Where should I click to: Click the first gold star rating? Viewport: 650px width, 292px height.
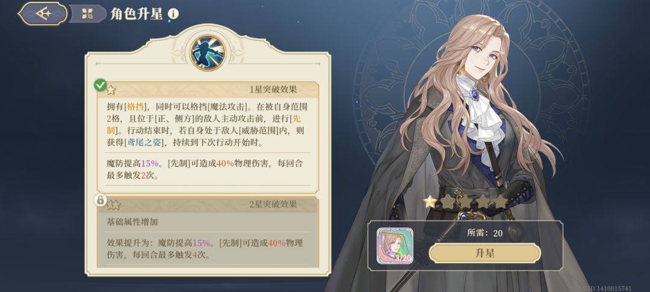(x=430, y=202)
